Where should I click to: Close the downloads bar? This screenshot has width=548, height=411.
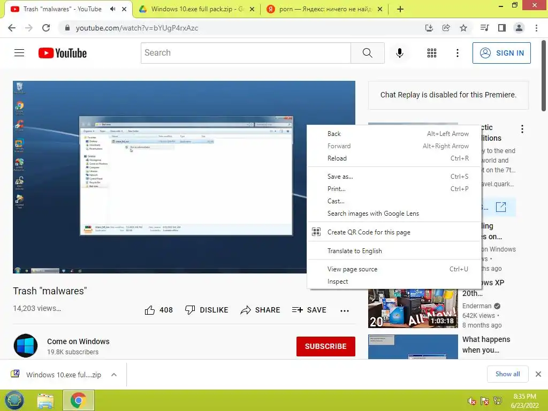pos(538,374)
